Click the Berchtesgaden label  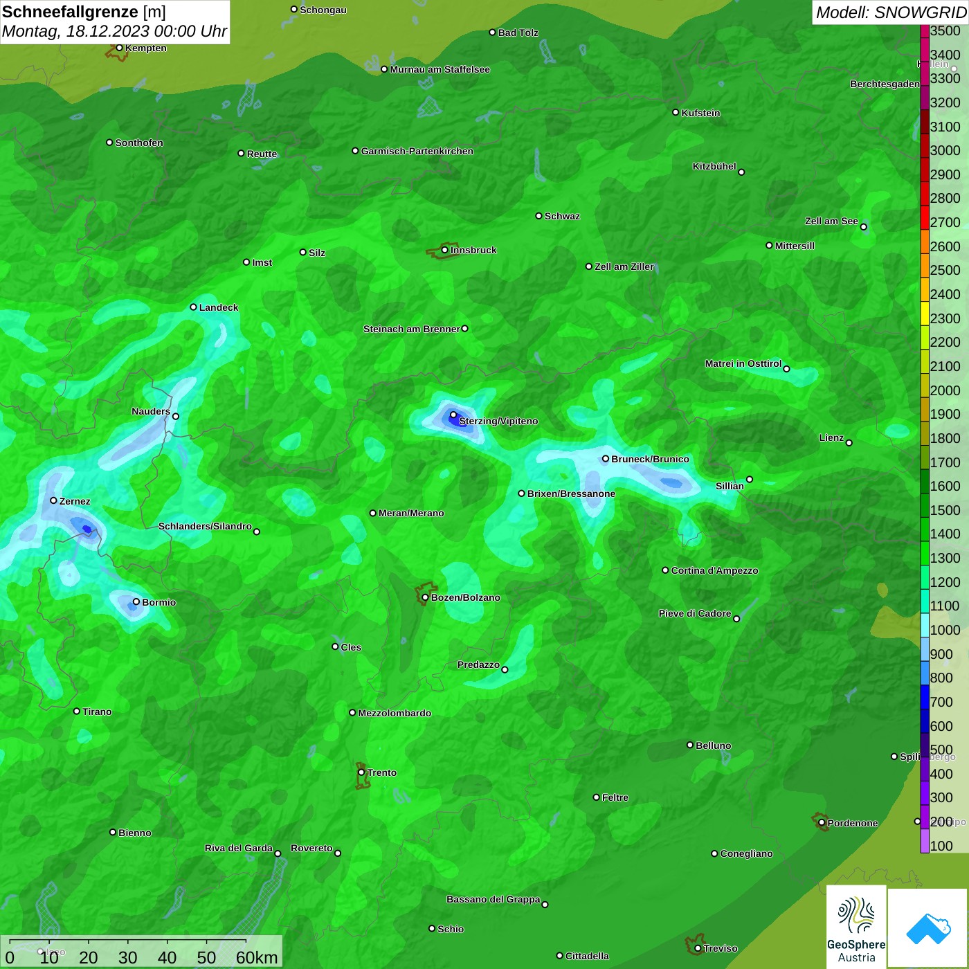click(x=885, y=84)
